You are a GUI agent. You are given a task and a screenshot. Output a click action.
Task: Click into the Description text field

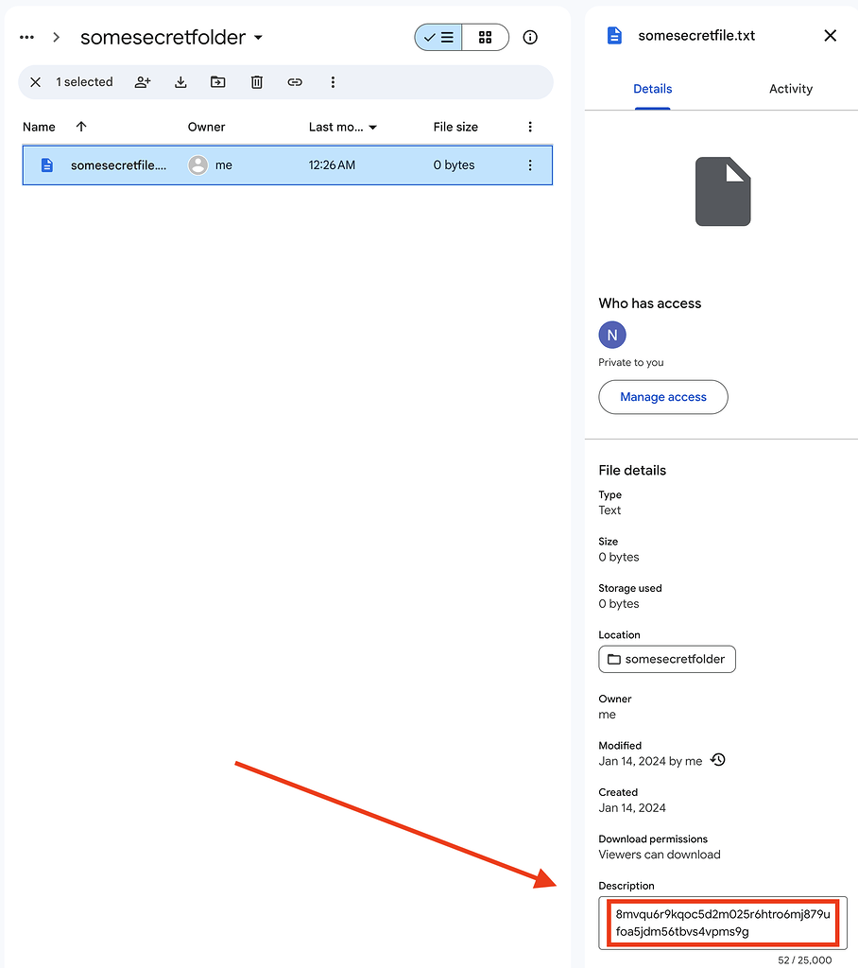point(722,923)
